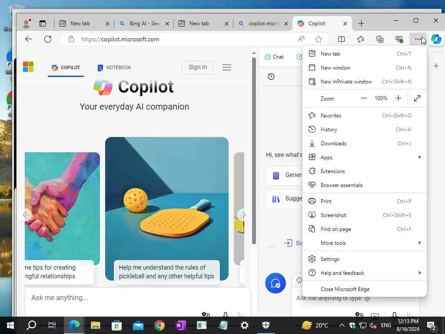Open the sidebar chat history clock icon

click(271, 77)
